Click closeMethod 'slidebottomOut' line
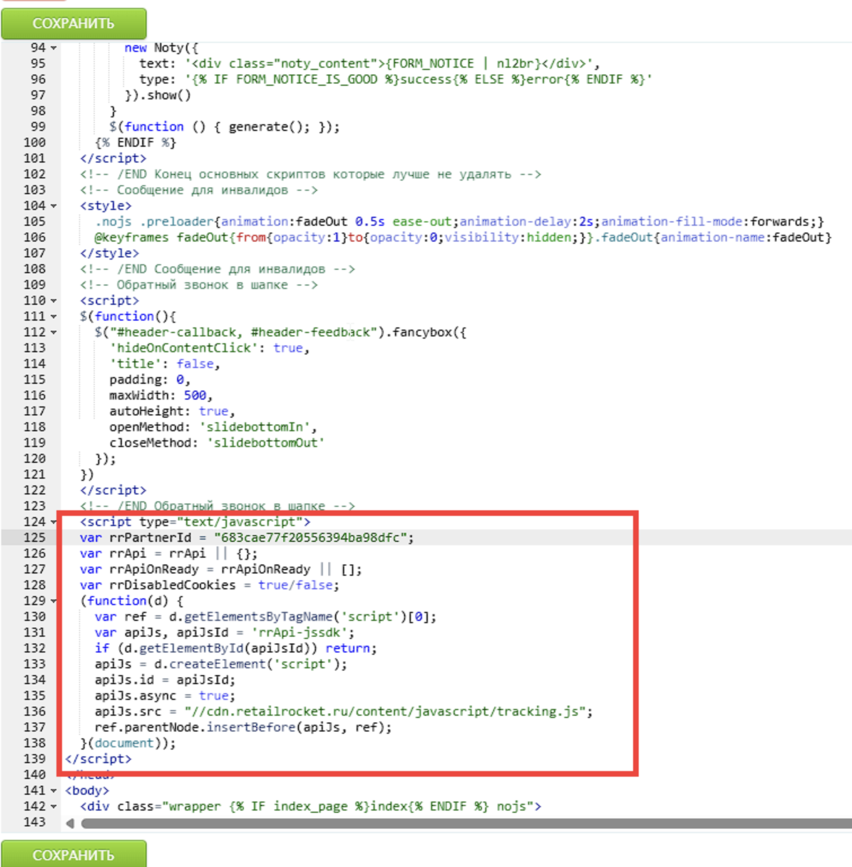 click(217, 443)
